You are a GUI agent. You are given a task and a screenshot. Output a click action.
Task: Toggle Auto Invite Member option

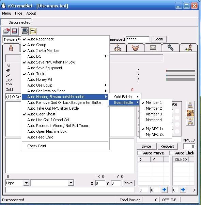coord(65,51)
